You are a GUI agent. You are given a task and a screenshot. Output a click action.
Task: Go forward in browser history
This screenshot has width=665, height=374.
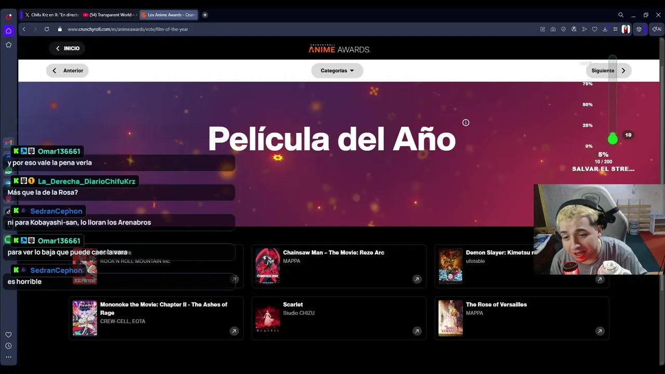(x=35, y=29)
